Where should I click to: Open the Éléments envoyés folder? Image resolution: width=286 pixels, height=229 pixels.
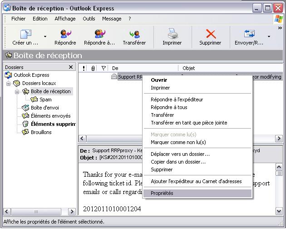coord(50,116)
